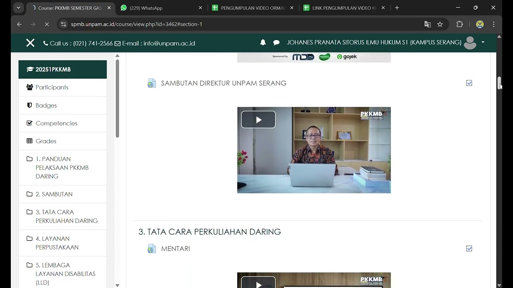513x288 pixels.
Task: Click the Competencies check icon
Action: 29,123
